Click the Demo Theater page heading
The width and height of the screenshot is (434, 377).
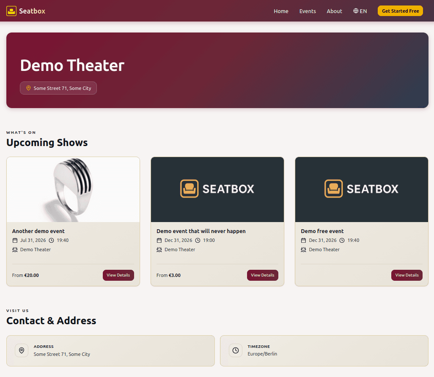click(x=72, y=65)
